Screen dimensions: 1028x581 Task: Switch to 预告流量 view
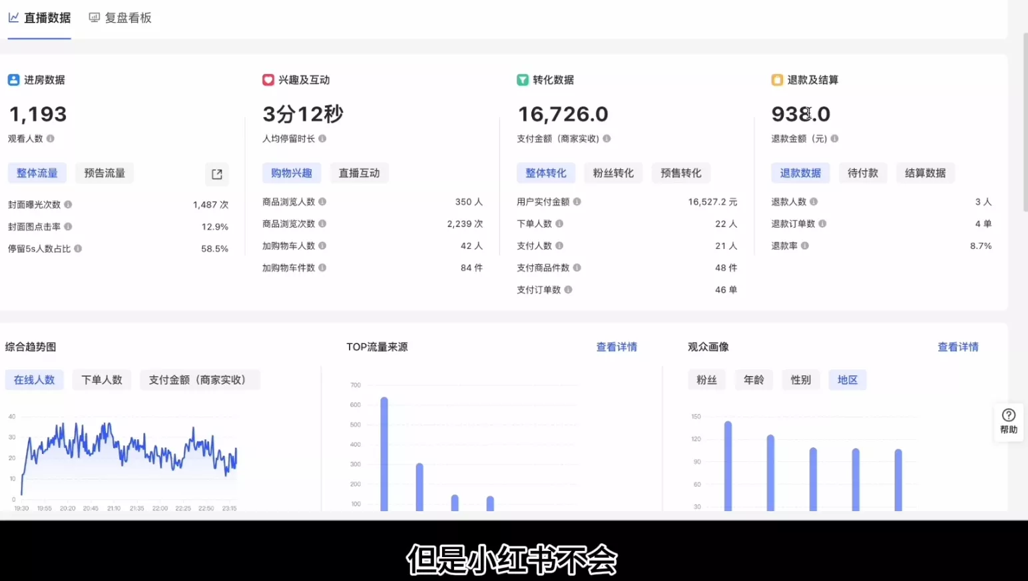click(105, 172)
